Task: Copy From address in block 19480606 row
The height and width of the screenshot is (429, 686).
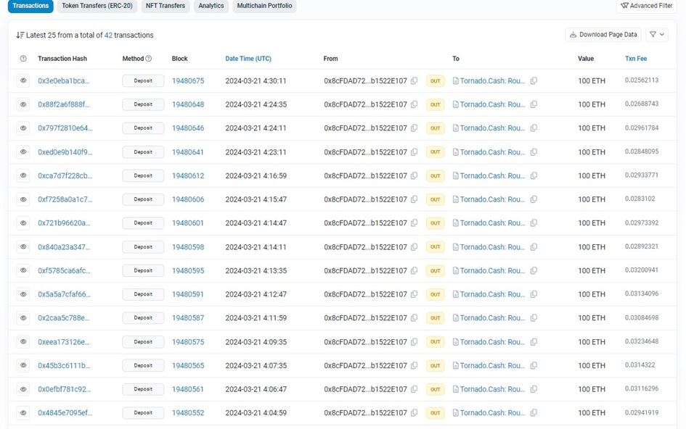Action: point(414,199)
